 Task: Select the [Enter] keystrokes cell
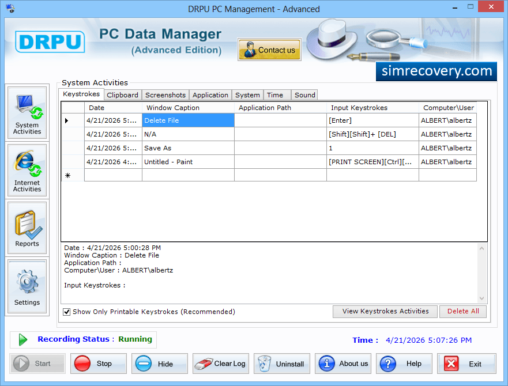point(372,120)
